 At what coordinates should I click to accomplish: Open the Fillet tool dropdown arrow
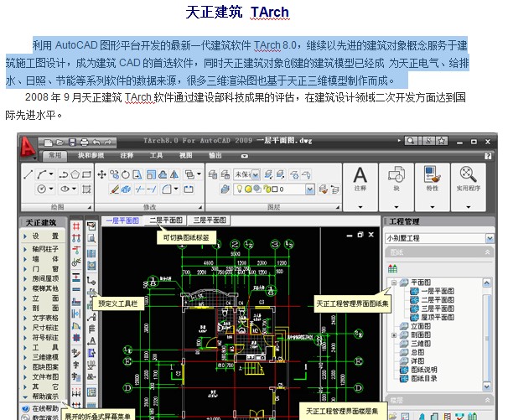pos(176,189)
